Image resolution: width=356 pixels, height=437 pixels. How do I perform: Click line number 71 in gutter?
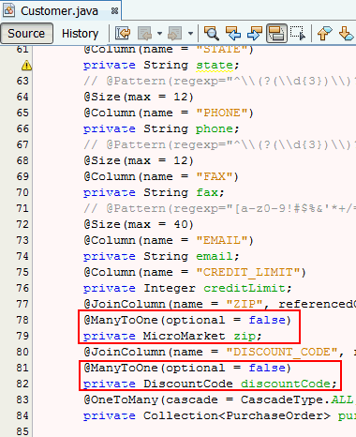(x=22, y=208)
